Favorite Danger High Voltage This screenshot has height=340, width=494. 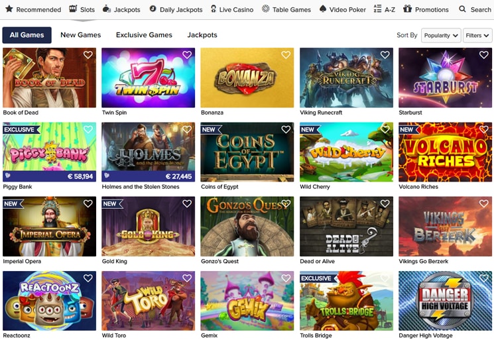click(x=483, y=278)
